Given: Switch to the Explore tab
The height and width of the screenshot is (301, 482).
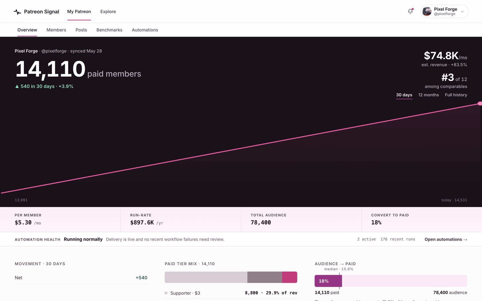Looking at the screenshot, I should [108, 12].
